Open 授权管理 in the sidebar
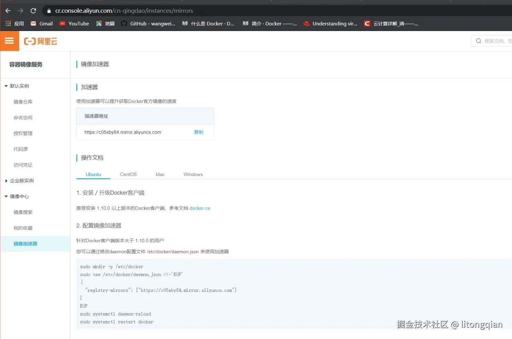The width and height of the screenshot is (512, 339). point(23,133)
